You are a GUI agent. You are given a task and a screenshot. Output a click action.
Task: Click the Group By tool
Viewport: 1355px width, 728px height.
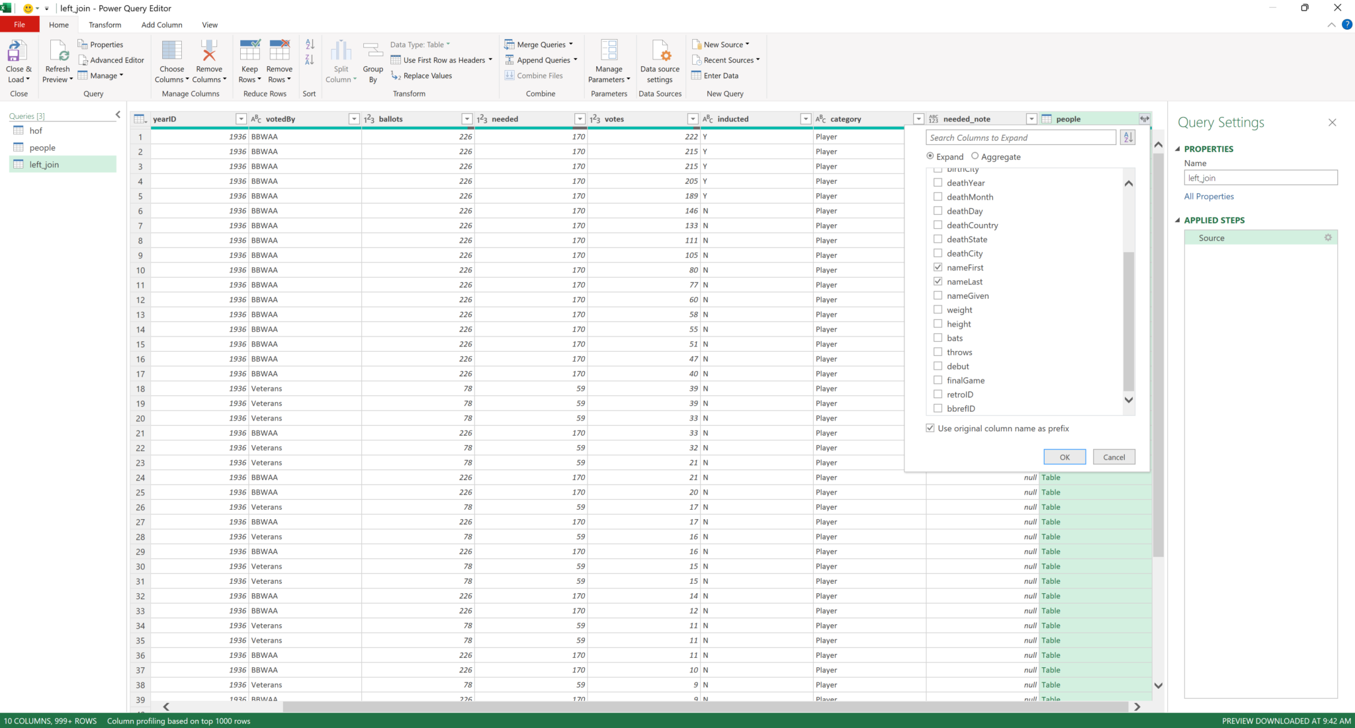point(372,60)
